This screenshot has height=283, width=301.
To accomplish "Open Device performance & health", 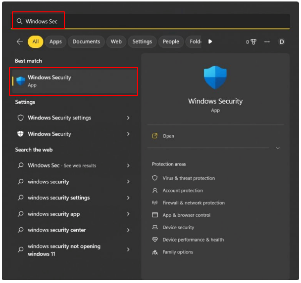I will [x=193, y=240].
